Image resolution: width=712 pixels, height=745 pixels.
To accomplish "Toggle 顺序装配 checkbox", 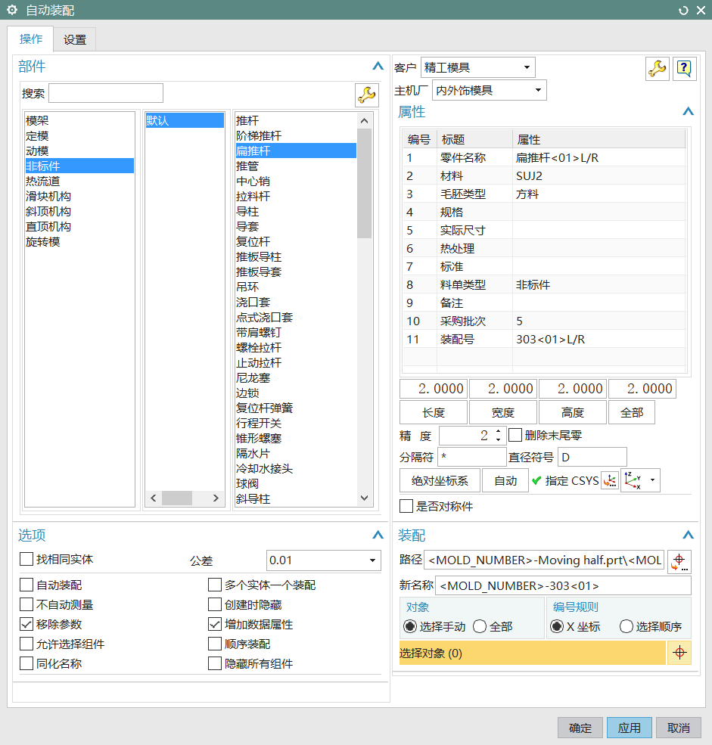I will pyautogui.click(x=215, y=644).
